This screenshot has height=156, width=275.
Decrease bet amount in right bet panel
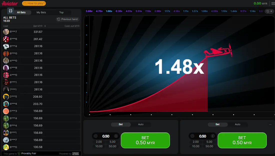coord(192,136)
